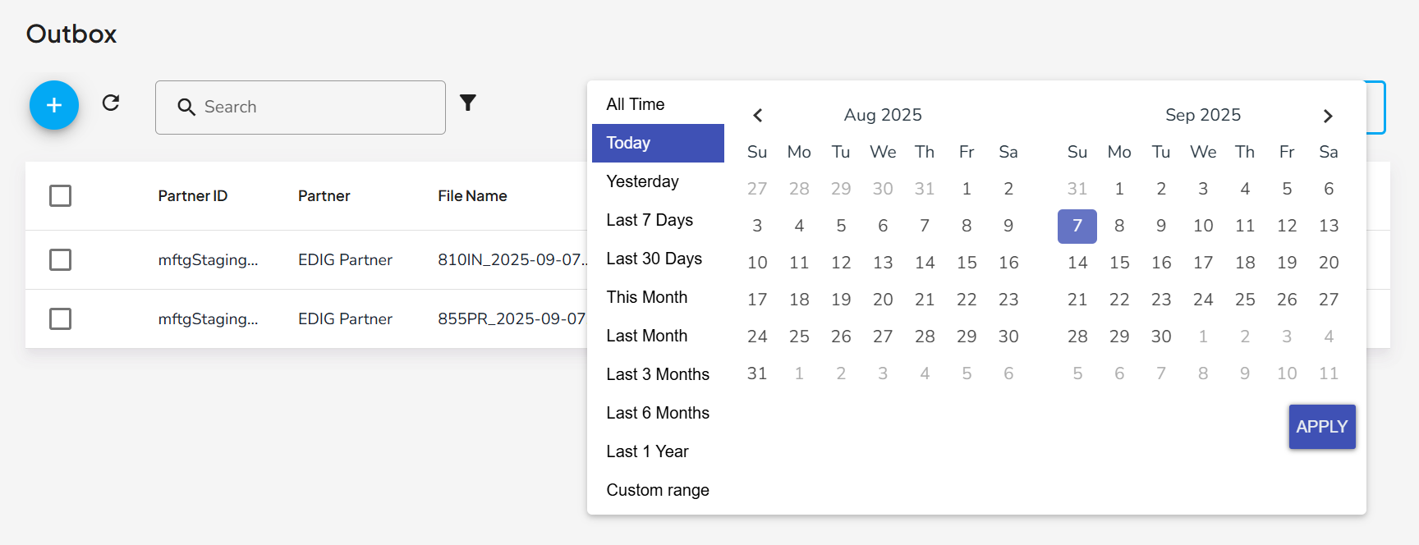Go to previous month in calendar
Viewport: 1419px width, 545px height.
[758, 116]
